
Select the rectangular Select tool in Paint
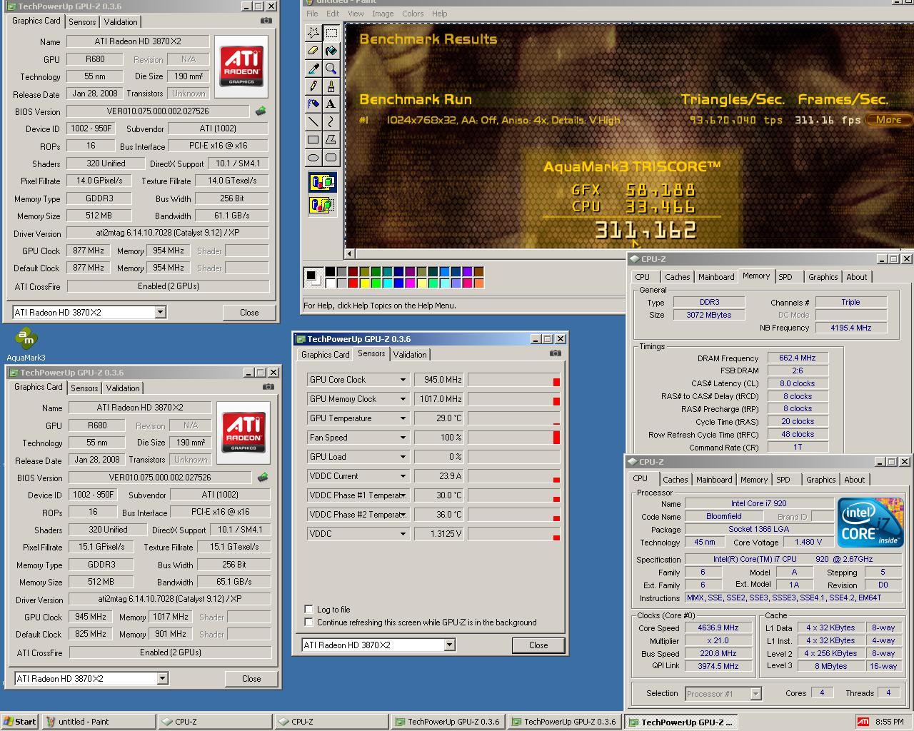click(x=331, y=33)
